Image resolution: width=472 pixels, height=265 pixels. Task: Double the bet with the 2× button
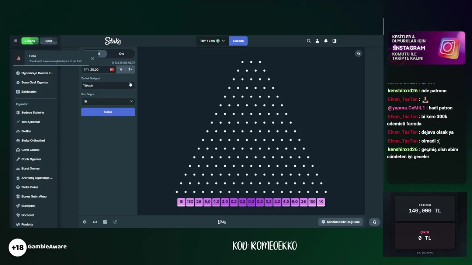[130, 70]
